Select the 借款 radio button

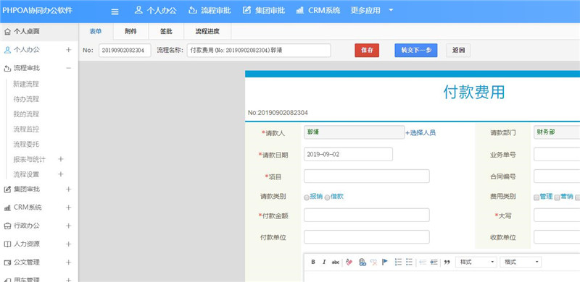328,198
